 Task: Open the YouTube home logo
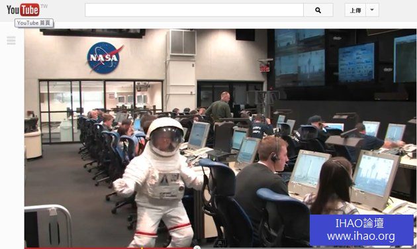point(23,10)
